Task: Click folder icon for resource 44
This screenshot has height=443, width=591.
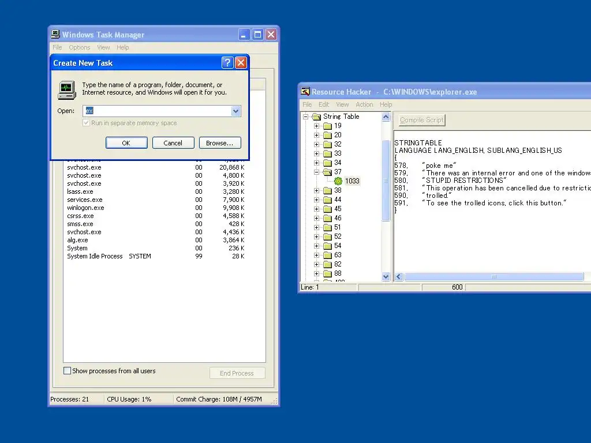Action: pos(328,200)
